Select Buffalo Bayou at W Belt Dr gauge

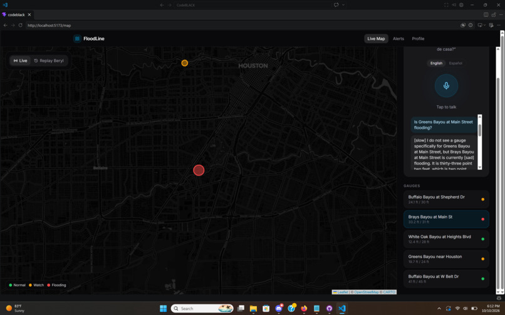[446, 279]
